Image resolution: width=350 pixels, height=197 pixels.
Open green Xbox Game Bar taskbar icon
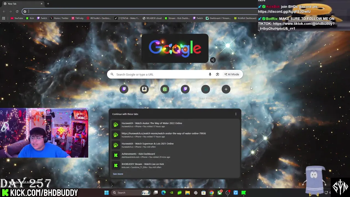click(x=179, y=193)
